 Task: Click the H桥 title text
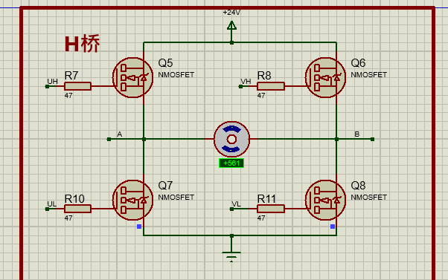[x=83, y=44]
